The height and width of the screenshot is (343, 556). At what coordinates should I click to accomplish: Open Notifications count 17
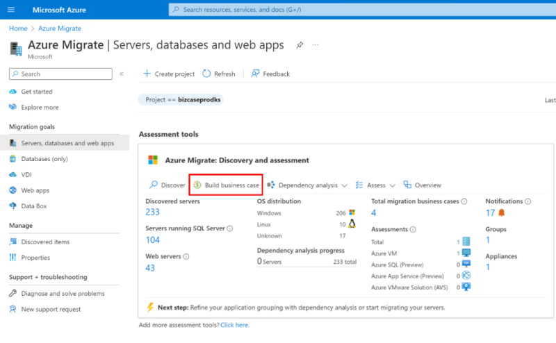490,213
